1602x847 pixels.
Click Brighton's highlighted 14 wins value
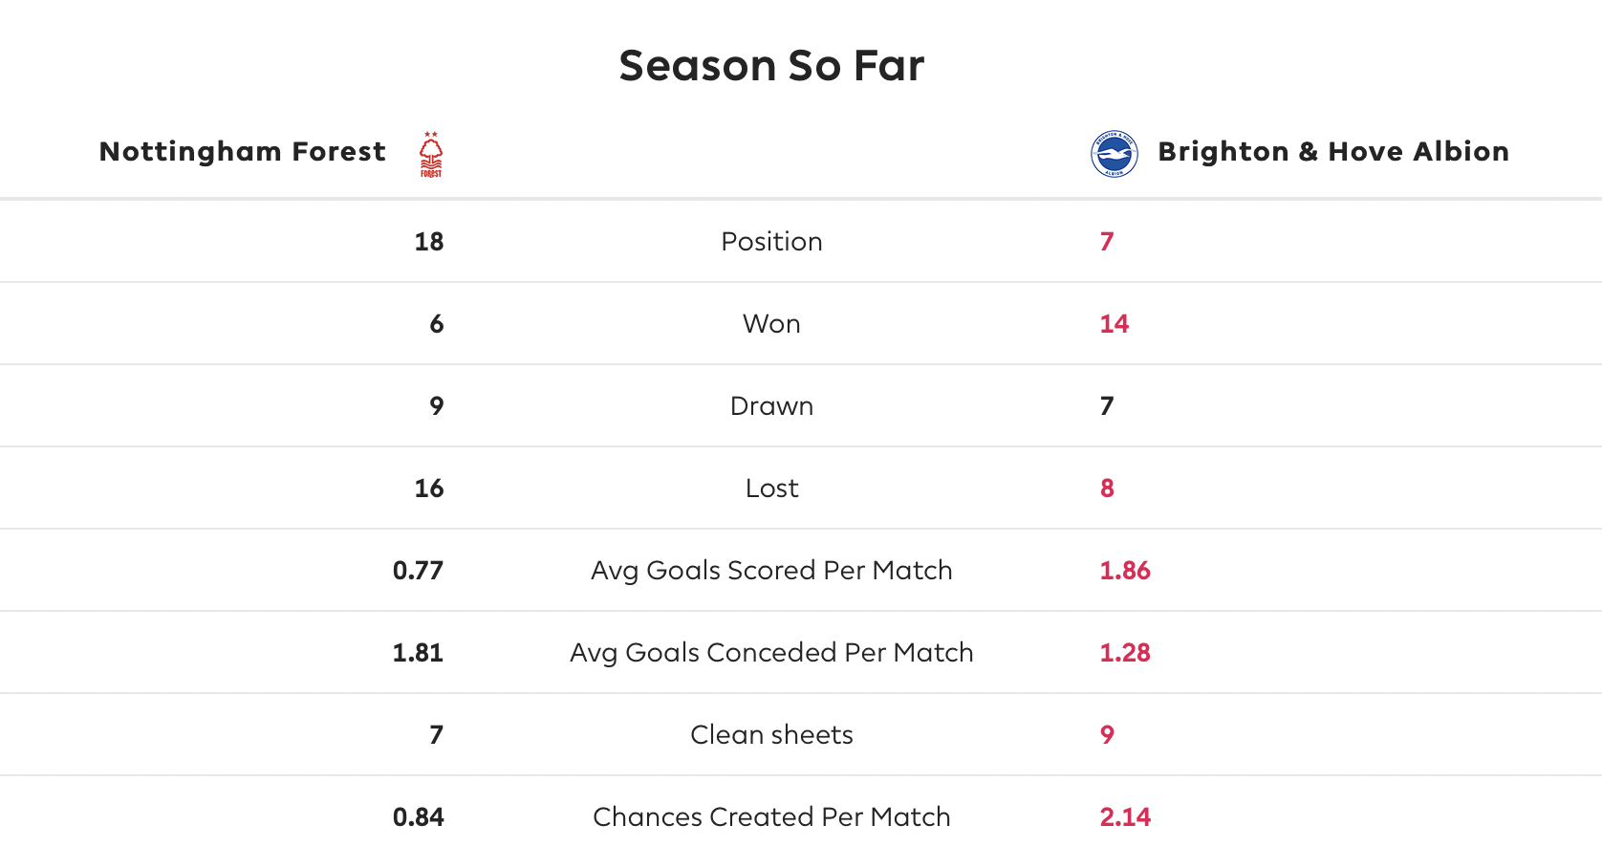(1115, 324)
